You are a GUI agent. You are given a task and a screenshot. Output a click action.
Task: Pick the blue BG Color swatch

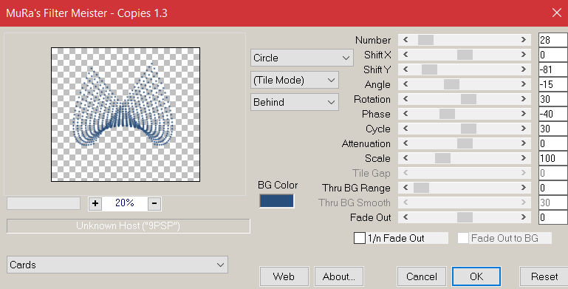tap(277, 201)
